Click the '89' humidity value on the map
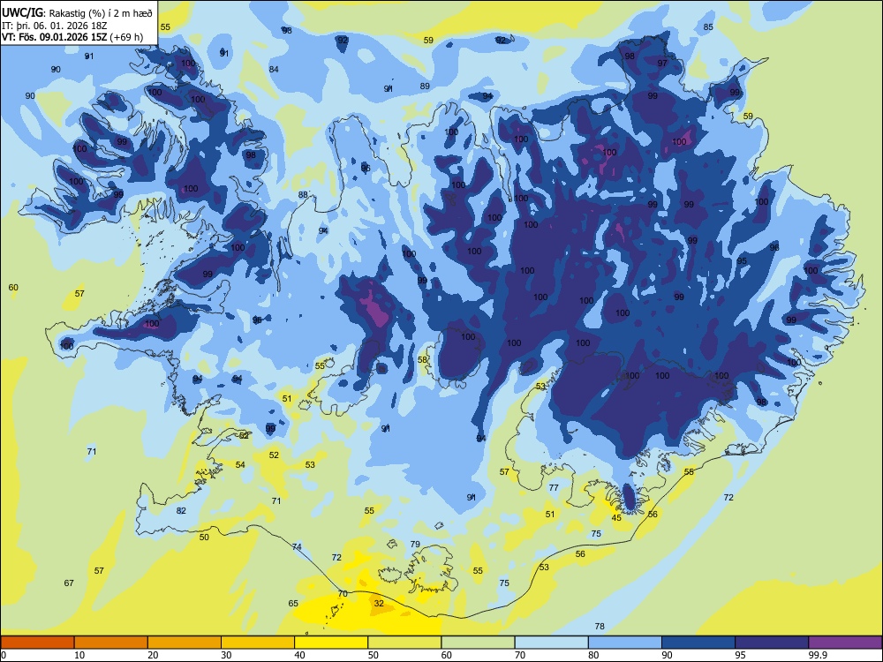883x662 pixels. 425,87
